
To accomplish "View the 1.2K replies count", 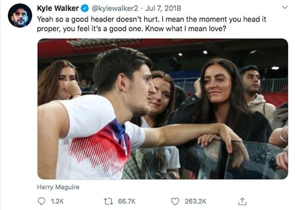I will [56, 201].
